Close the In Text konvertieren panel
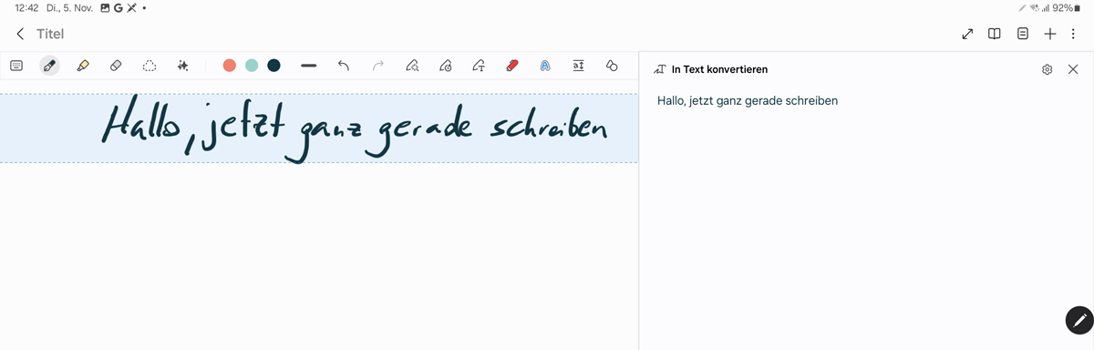Screen dimensions: 1094x350 coord(1073,69)
